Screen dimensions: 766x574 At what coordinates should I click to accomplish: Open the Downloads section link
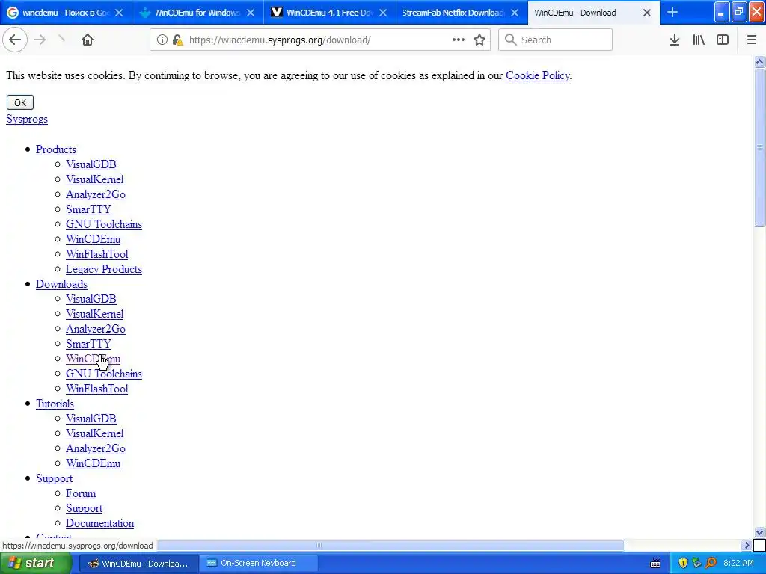click(61, 284)
